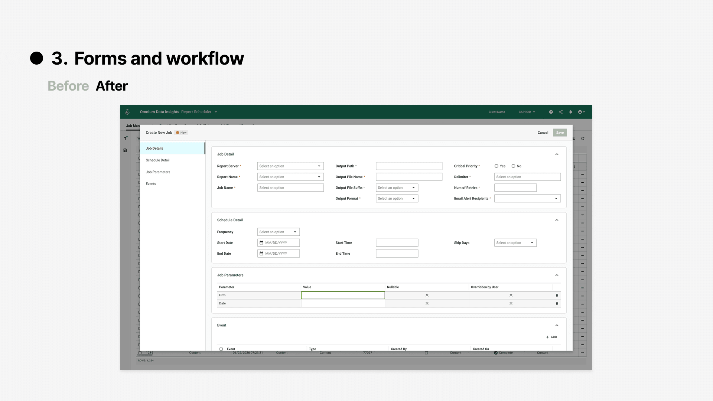Screen dimensions: 713x401
Task: Click the anchor logo in the header
Action: 127,112
